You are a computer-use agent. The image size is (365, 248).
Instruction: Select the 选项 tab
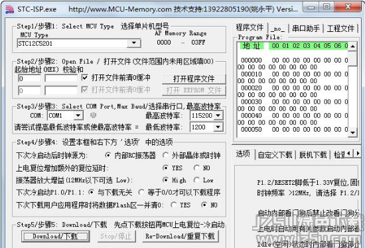(x=243, y=154)
